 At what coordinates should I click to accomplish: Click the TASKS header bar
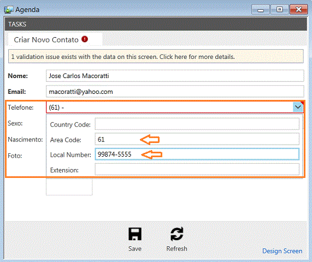[x=156, y=24]
